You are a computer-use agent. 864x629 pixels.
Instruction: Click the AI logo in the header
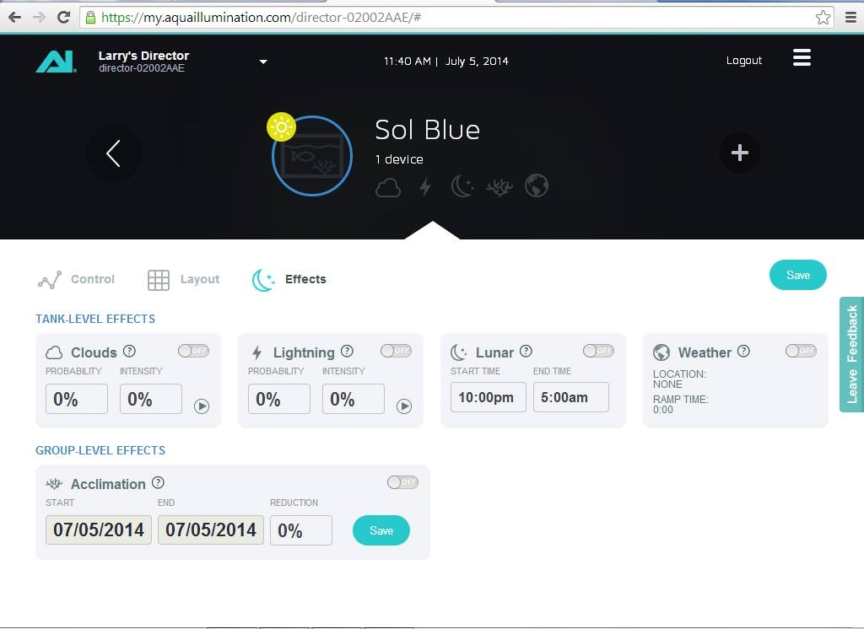click(x=56, y=62)
